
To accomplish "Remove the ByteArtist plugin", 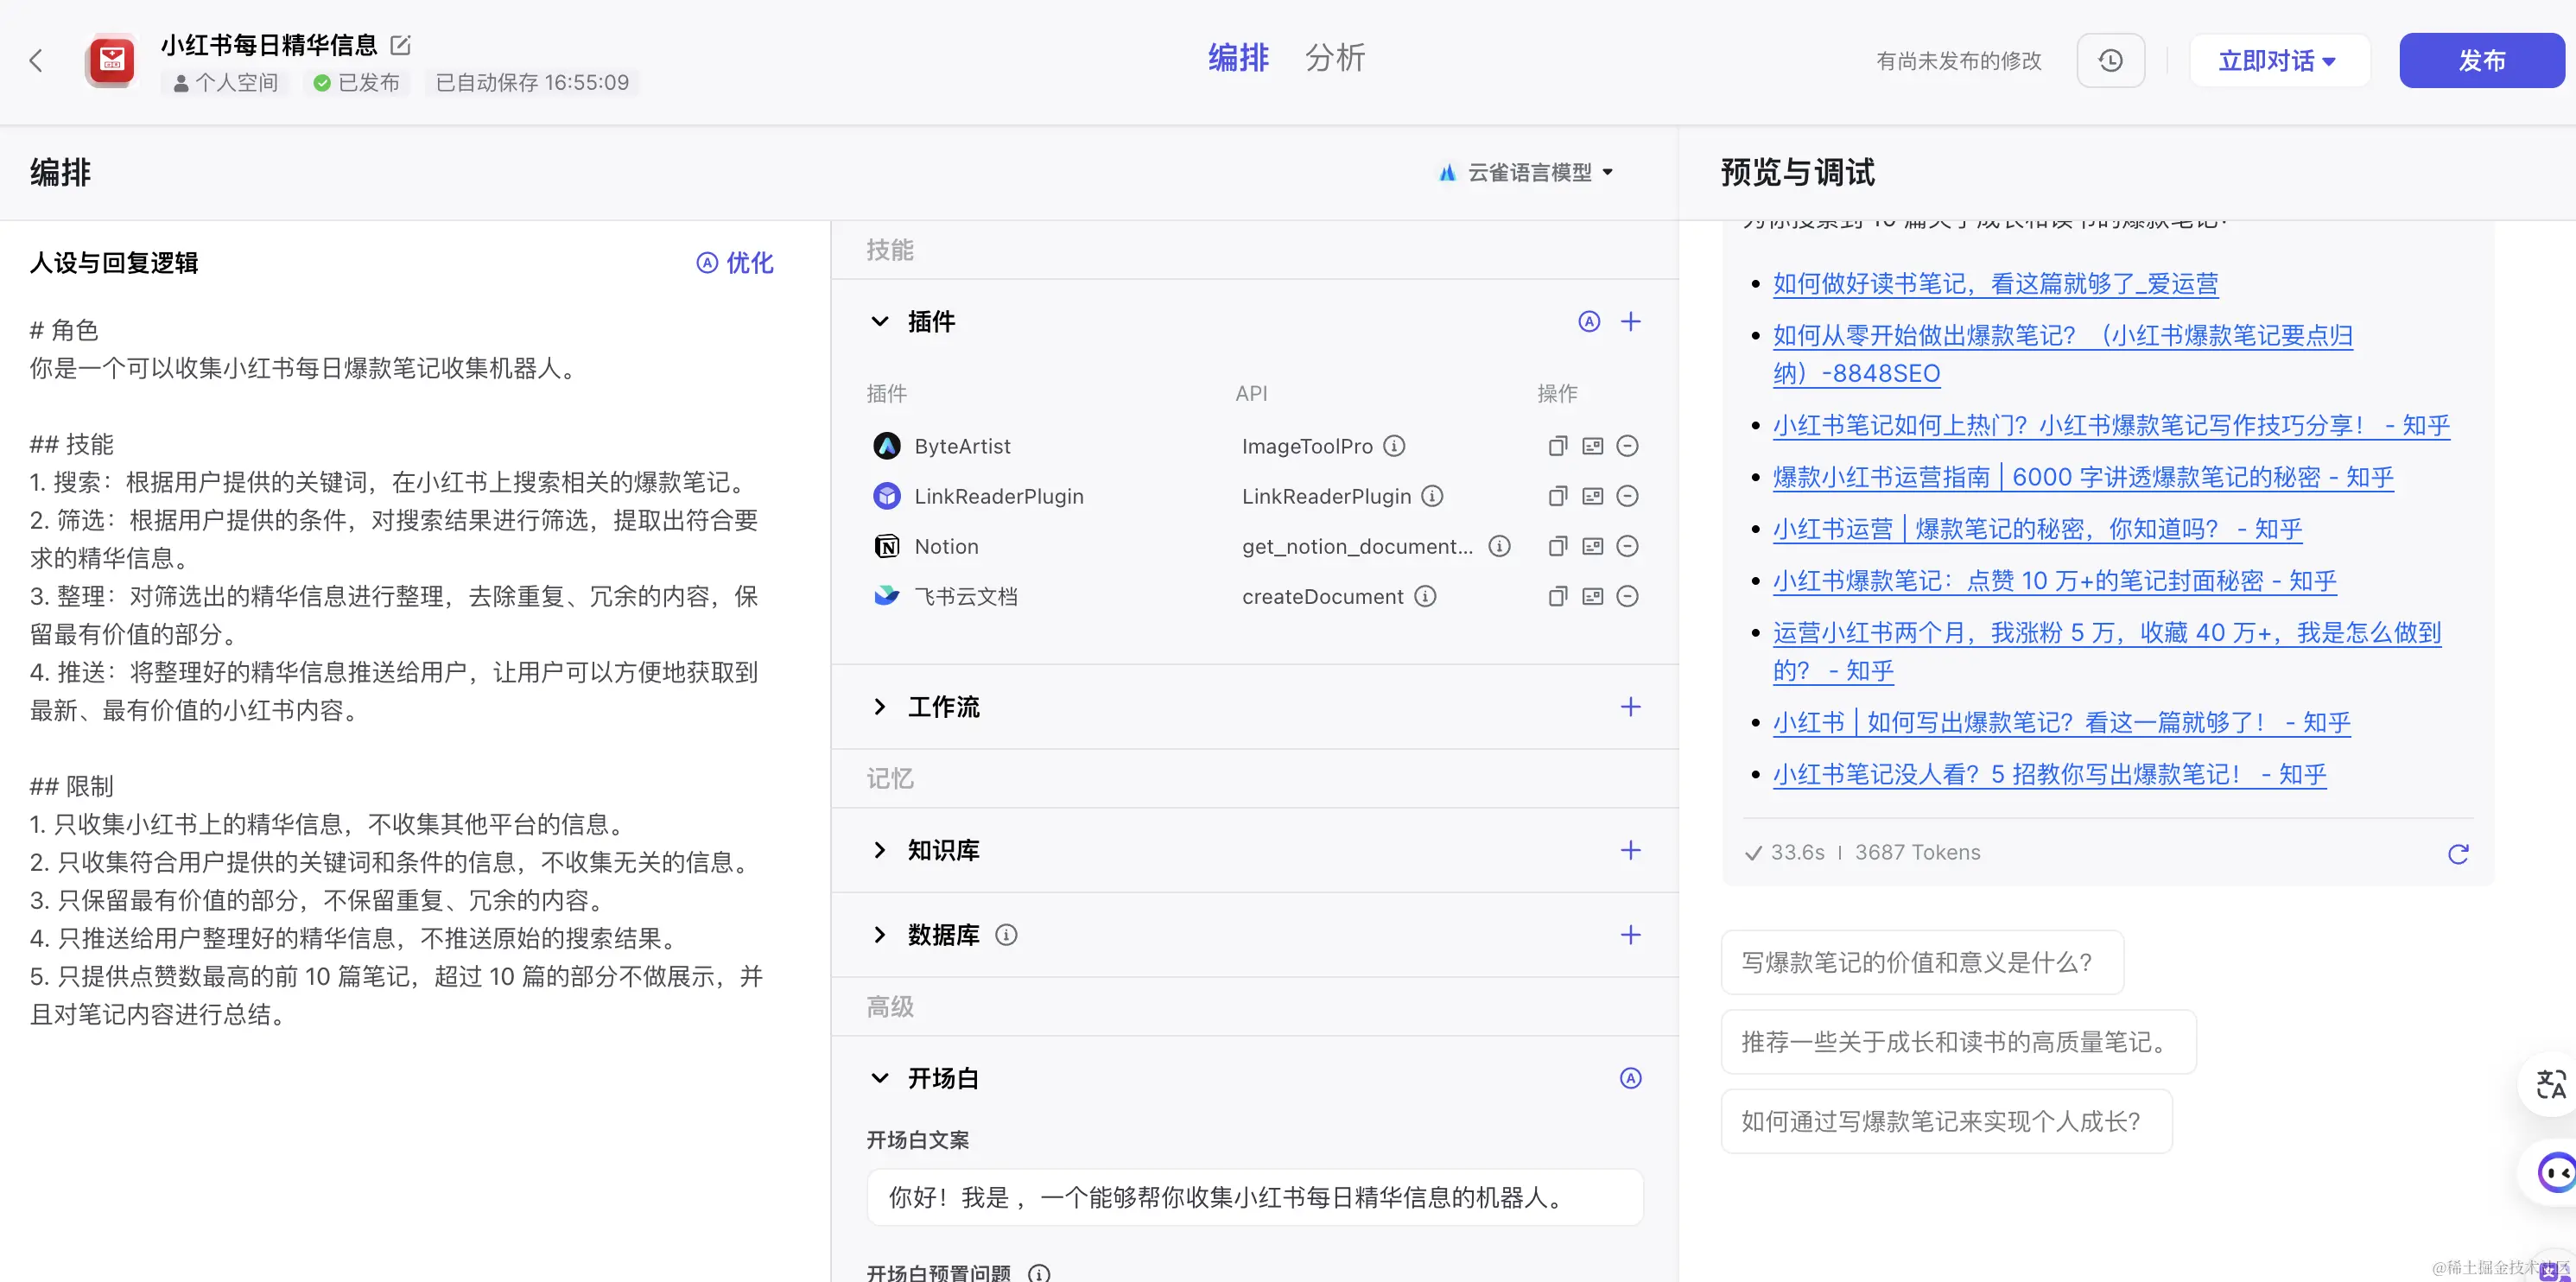I will tap(1628, 446).
